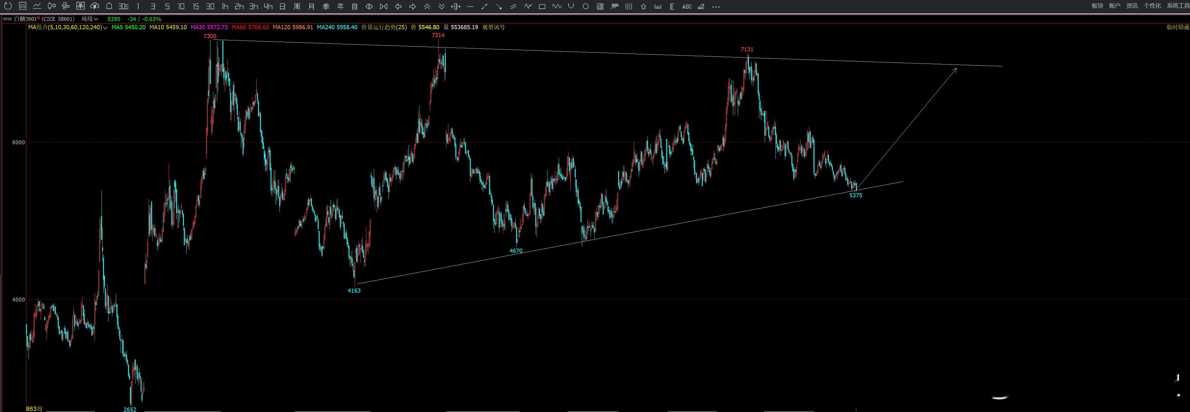This screenshot has height=412, width=1190.
Task: Select the horizontal line drawing tool
Action: tap(470, 6)
